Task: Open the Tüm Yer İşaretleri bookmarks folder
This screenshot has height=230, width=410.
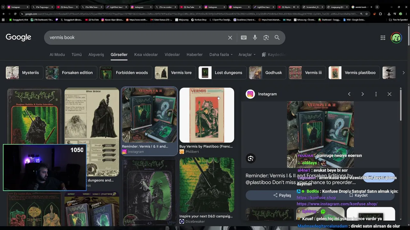Action: 398,20
